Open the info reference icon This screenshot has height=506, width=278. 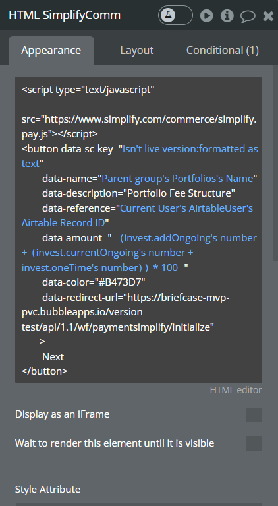pyautogui.click(x=227, y=15)
